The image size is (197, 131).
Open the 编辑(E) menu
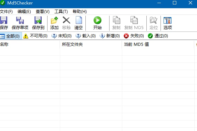point(24,12)
